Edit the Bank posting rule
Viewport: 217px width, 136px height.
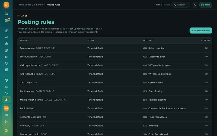pos(206,108)
